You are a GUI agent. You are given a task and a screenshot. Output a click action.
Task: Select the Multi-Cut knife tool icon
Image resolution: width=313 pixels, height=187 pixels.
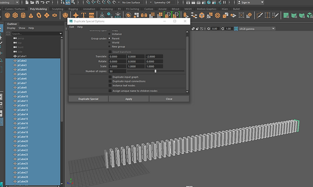(259, 15)
